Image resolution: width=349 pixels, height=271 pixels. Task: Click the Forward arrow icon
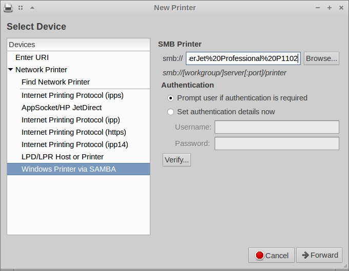[305, 255]
